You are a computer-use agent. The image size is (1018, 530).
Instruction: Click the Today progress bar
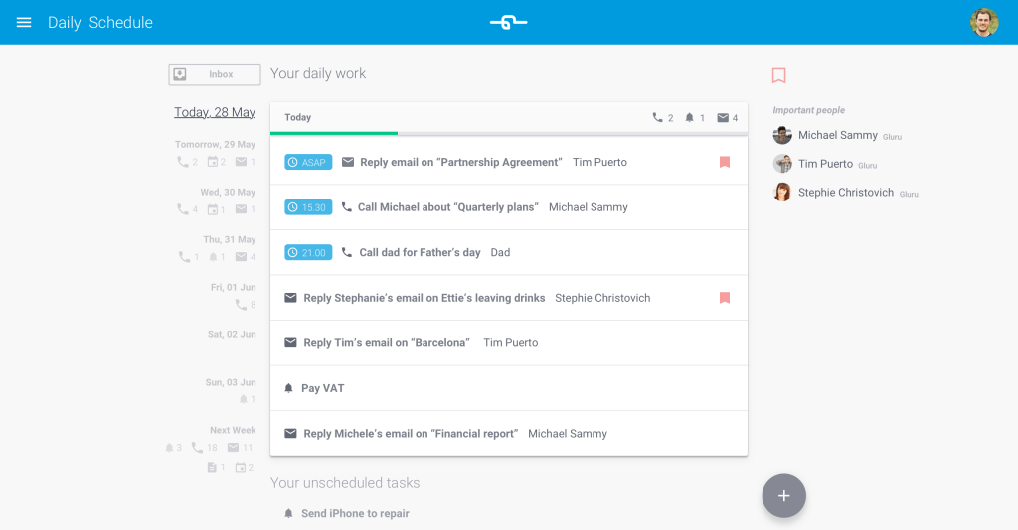tap(508, 133)
